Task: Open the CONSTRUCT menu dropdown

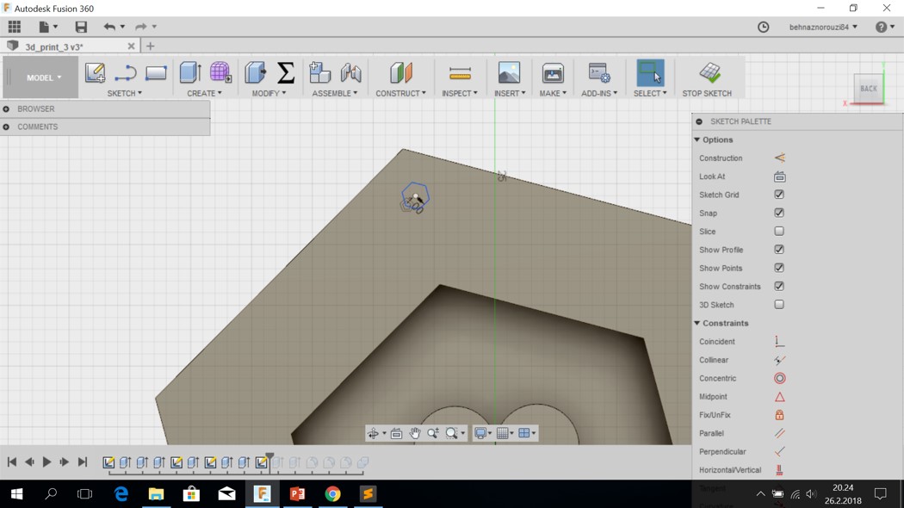Action: pos(400,93)
